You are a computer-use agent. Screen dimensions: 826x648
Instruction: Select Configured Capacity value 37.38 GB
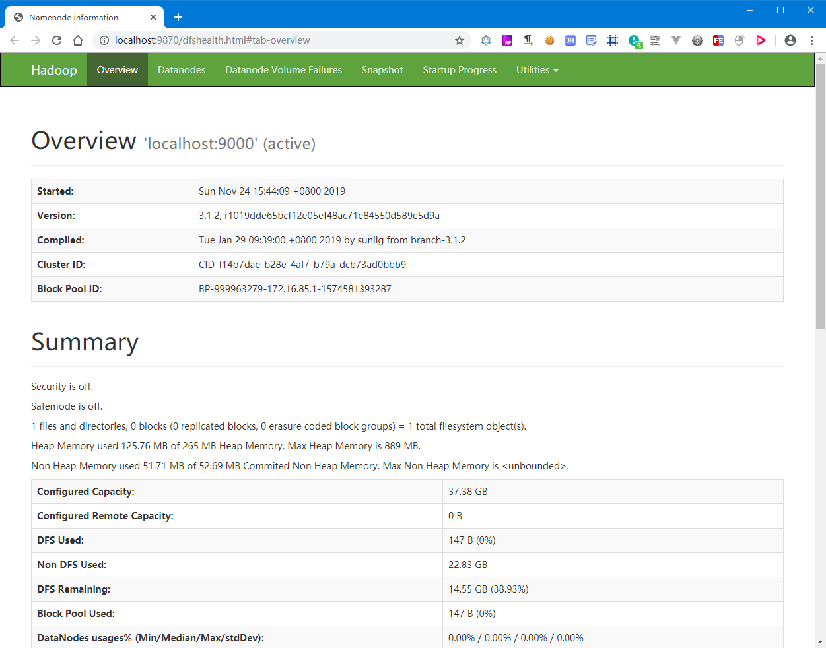click(468, 492)
